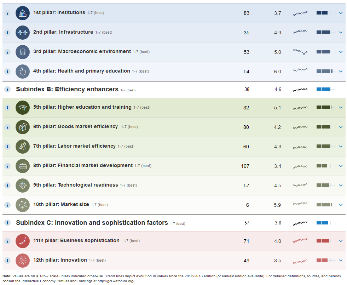
Task: Click the Macroeconomic environment trend sparkline
Action: point(300,52)
